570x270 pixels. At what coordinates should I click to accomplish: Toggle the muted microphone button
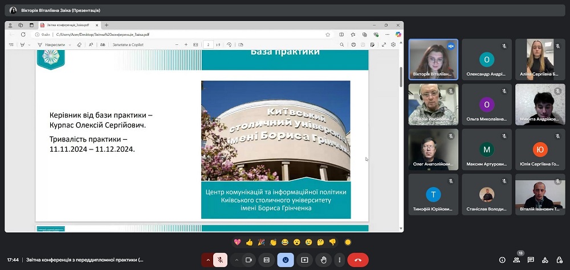(220, 260)
